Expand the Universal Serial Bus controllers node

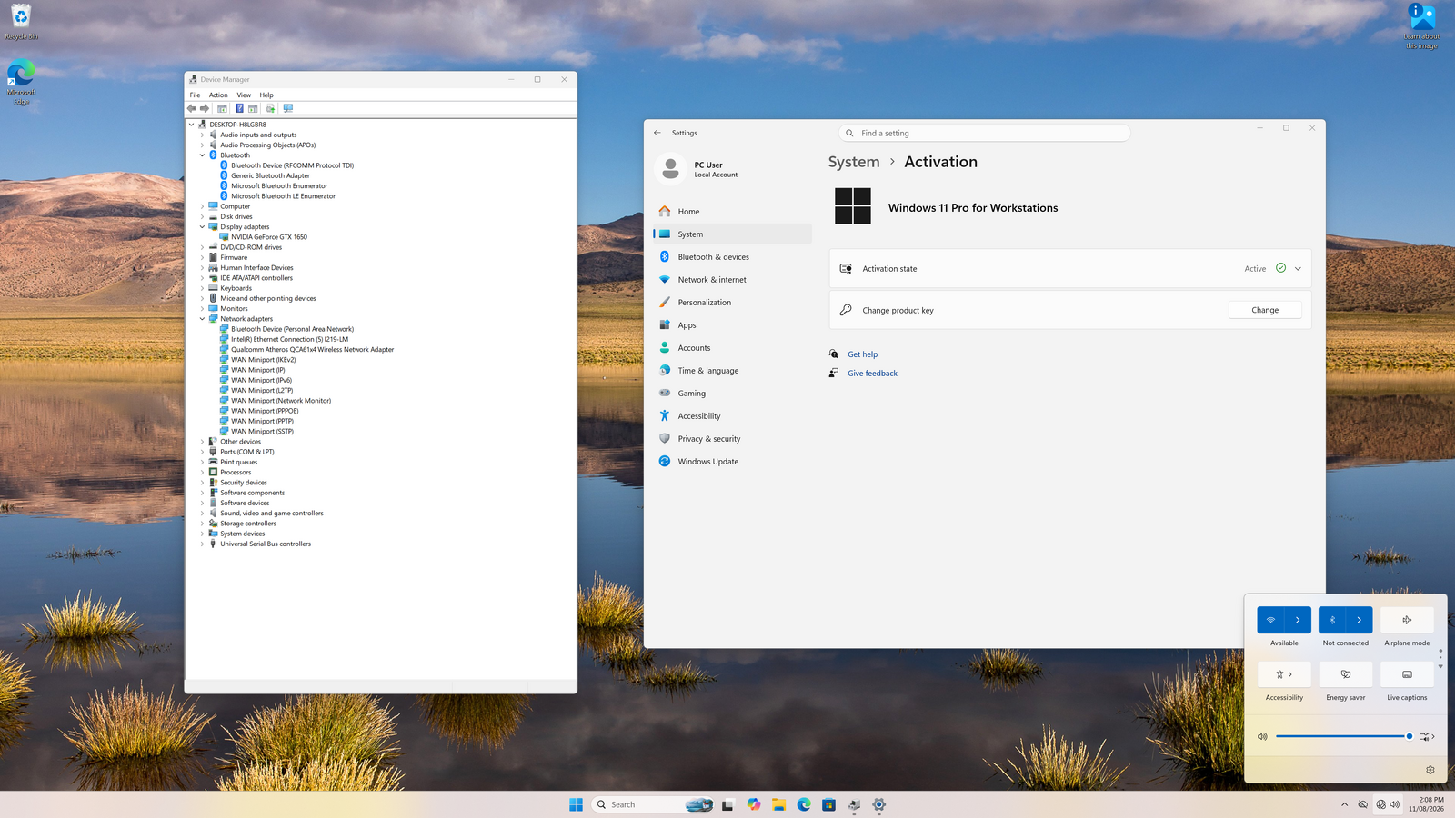coord(203,544)
